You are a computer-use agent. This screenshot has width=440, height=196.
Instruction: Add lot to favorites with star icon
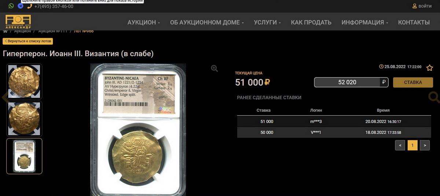coord(430,68)
